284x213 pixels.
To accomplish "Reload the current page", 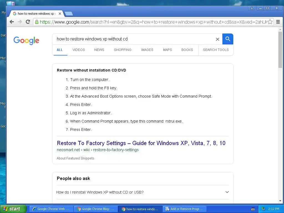I will (28, 22).
